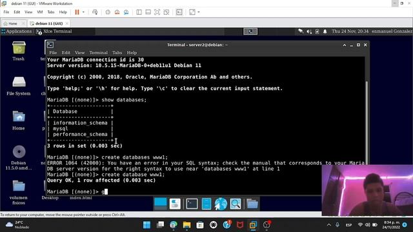Open VMware View menu
Viewport: 413px width, 232px height.
tap(28, 12)
